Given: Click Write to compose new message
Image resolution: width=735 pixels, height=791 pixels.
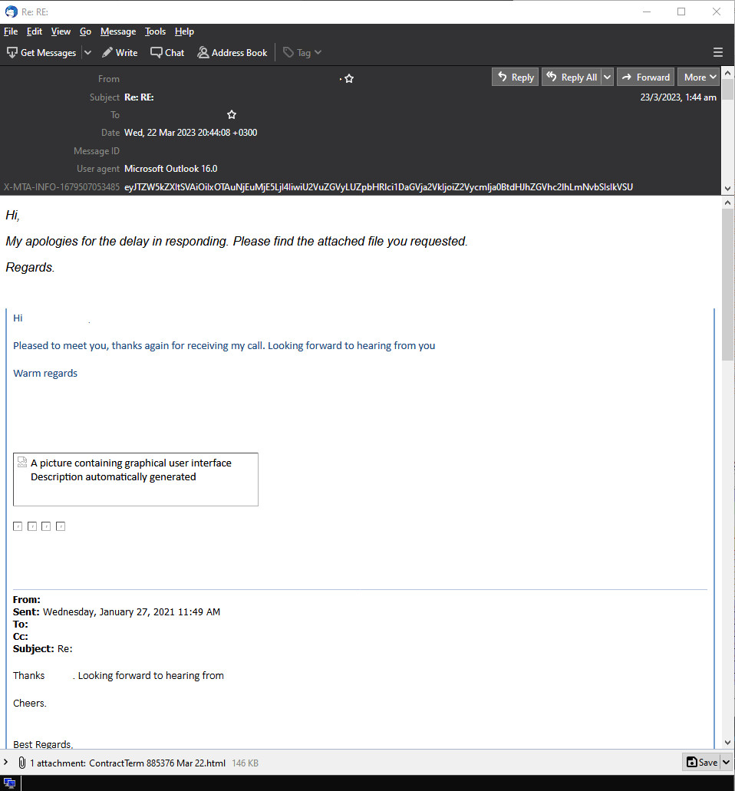Looking at the screenshot, I should pyautogui.click(x=120, y=53).
